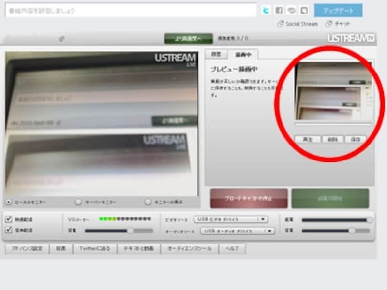387x290 pixels.
Task: Click the recorded preview thumbnail
Action: pyautogui.click(x=333, y=91)
